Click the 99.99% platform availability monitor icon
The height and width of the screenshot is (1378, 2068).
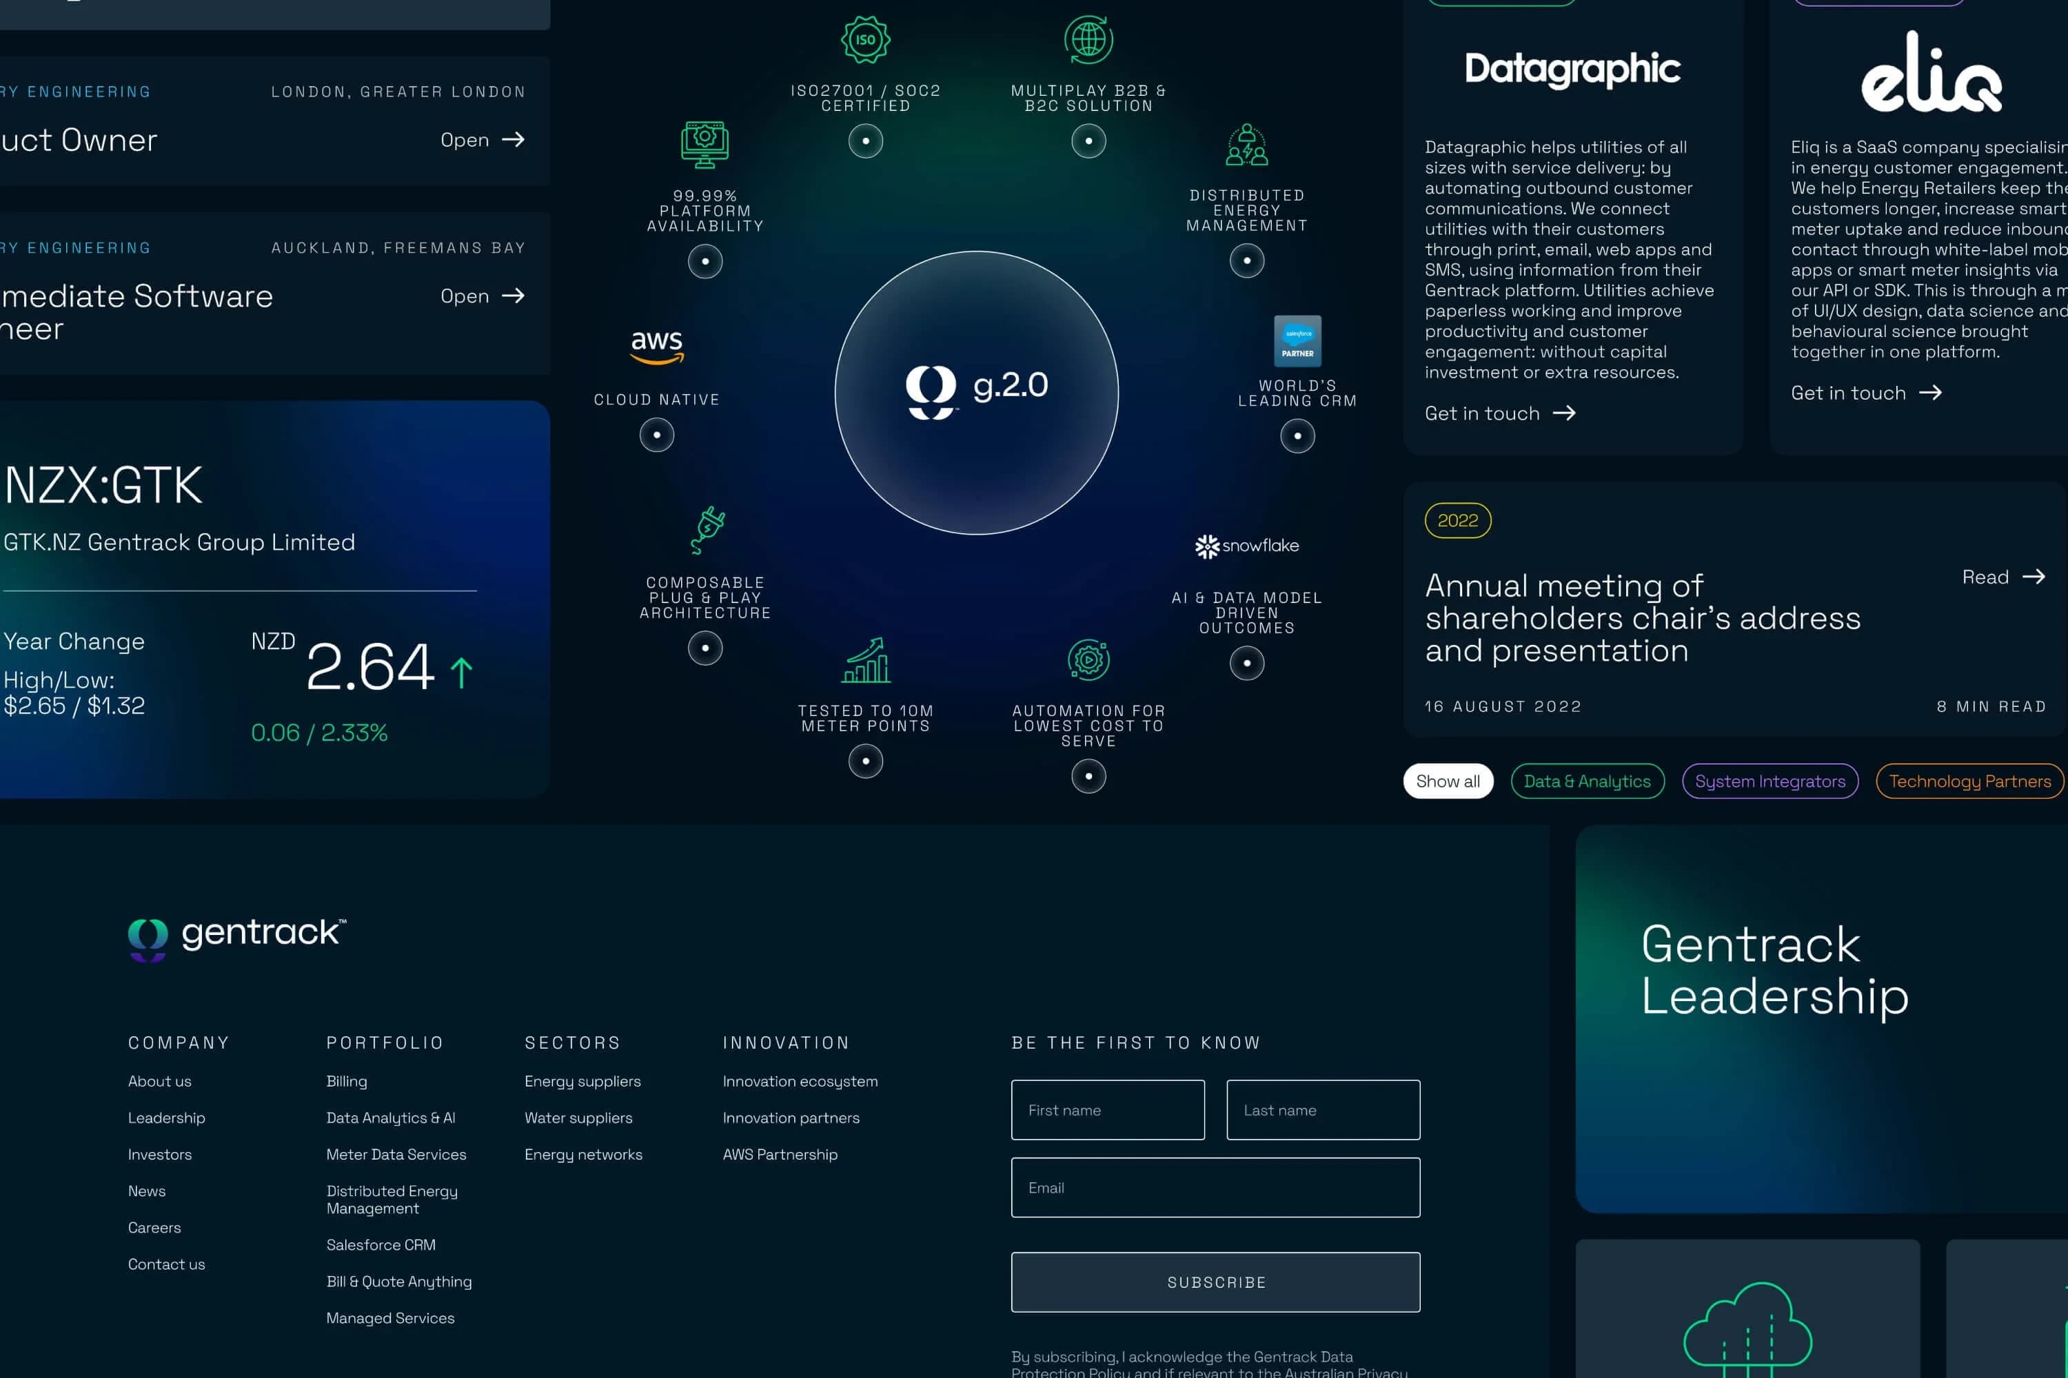pos(704,145)
